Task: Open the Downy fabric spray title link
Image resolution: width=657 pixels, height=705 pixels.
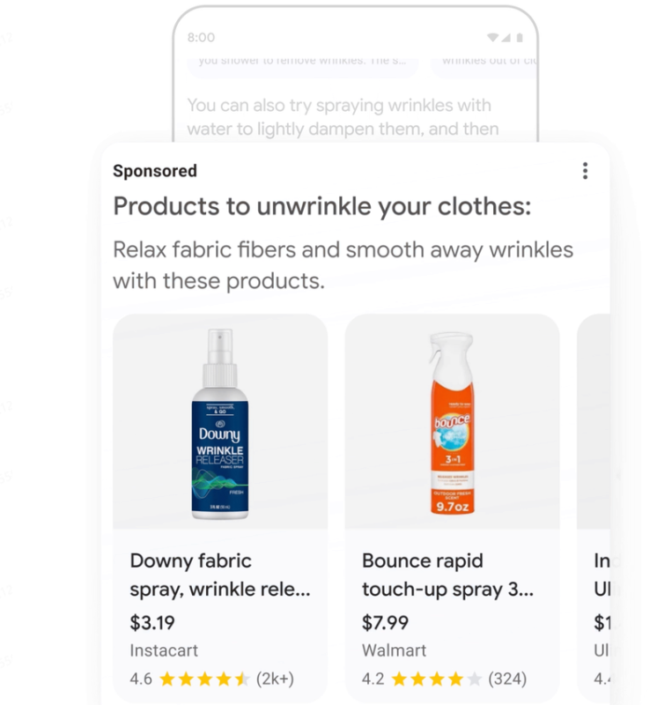Action: click(219, 574)
